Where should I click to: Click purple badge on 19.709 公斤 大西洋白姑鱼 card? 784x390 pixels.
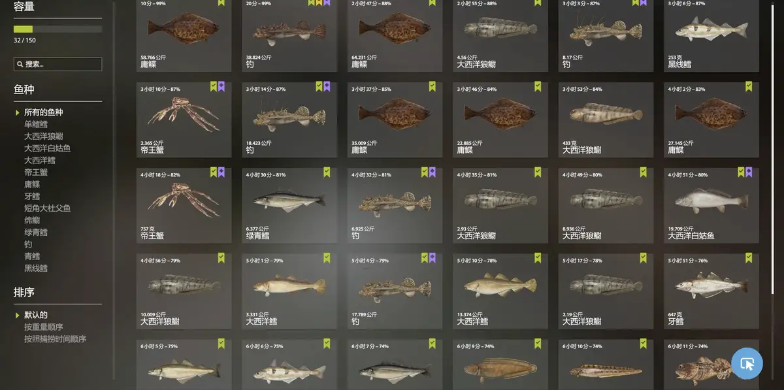pyautogui.click(x=749, y=172)
